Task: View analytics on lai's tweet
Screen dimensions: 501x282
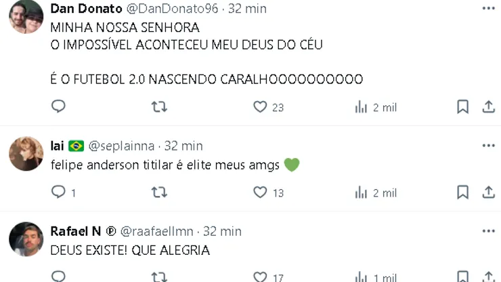Action: [362, 193]
